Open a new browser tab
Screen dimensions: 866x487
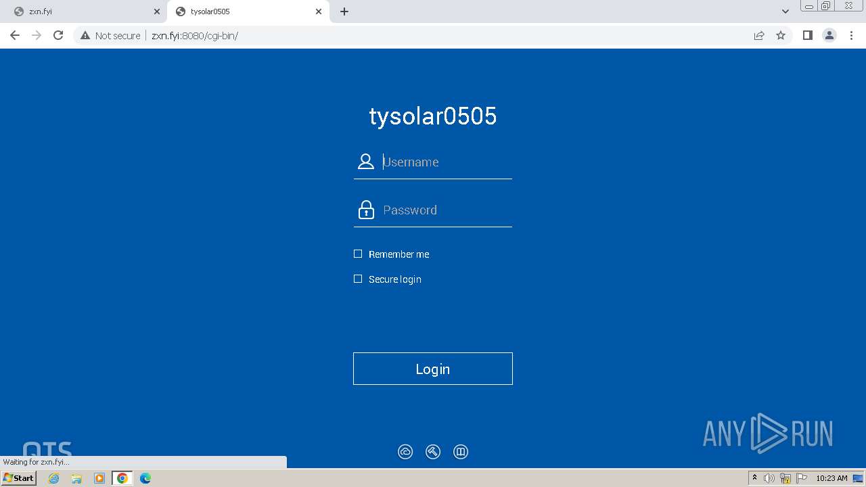click(344, 11)
